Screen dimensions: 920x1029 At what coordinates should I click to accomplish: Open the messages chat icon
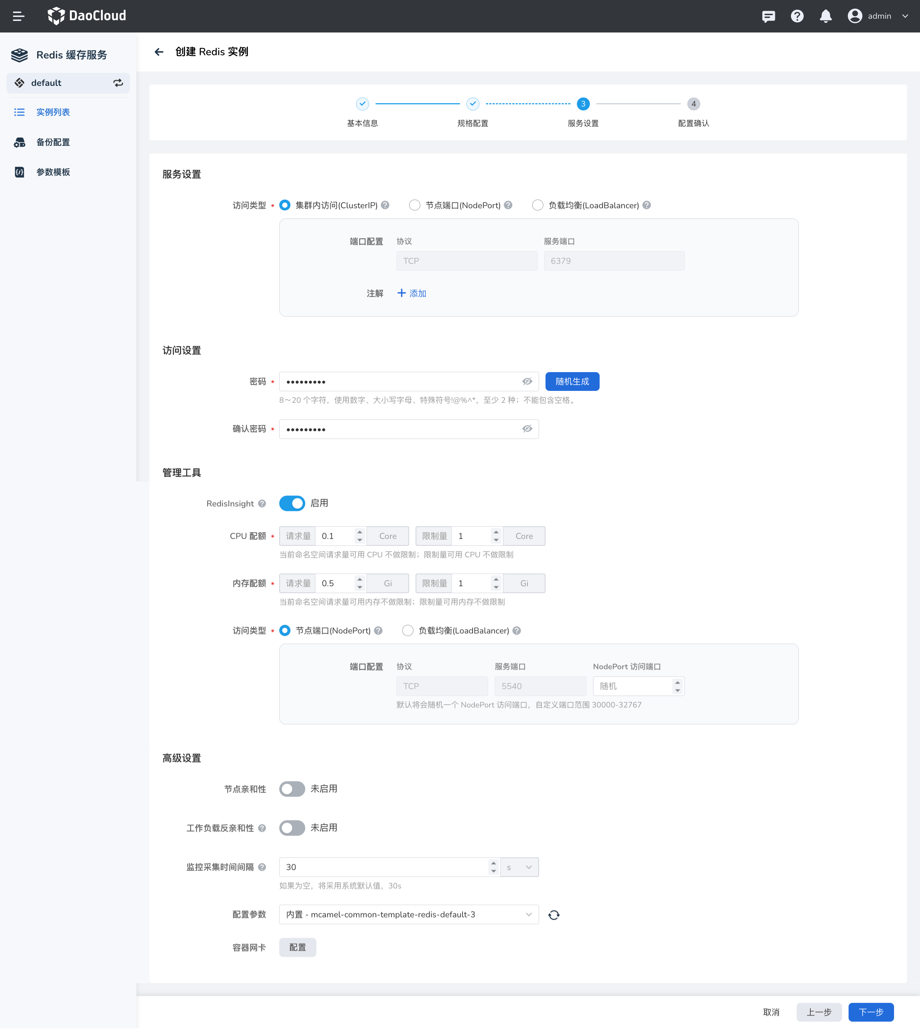click(x=768, y=16)
